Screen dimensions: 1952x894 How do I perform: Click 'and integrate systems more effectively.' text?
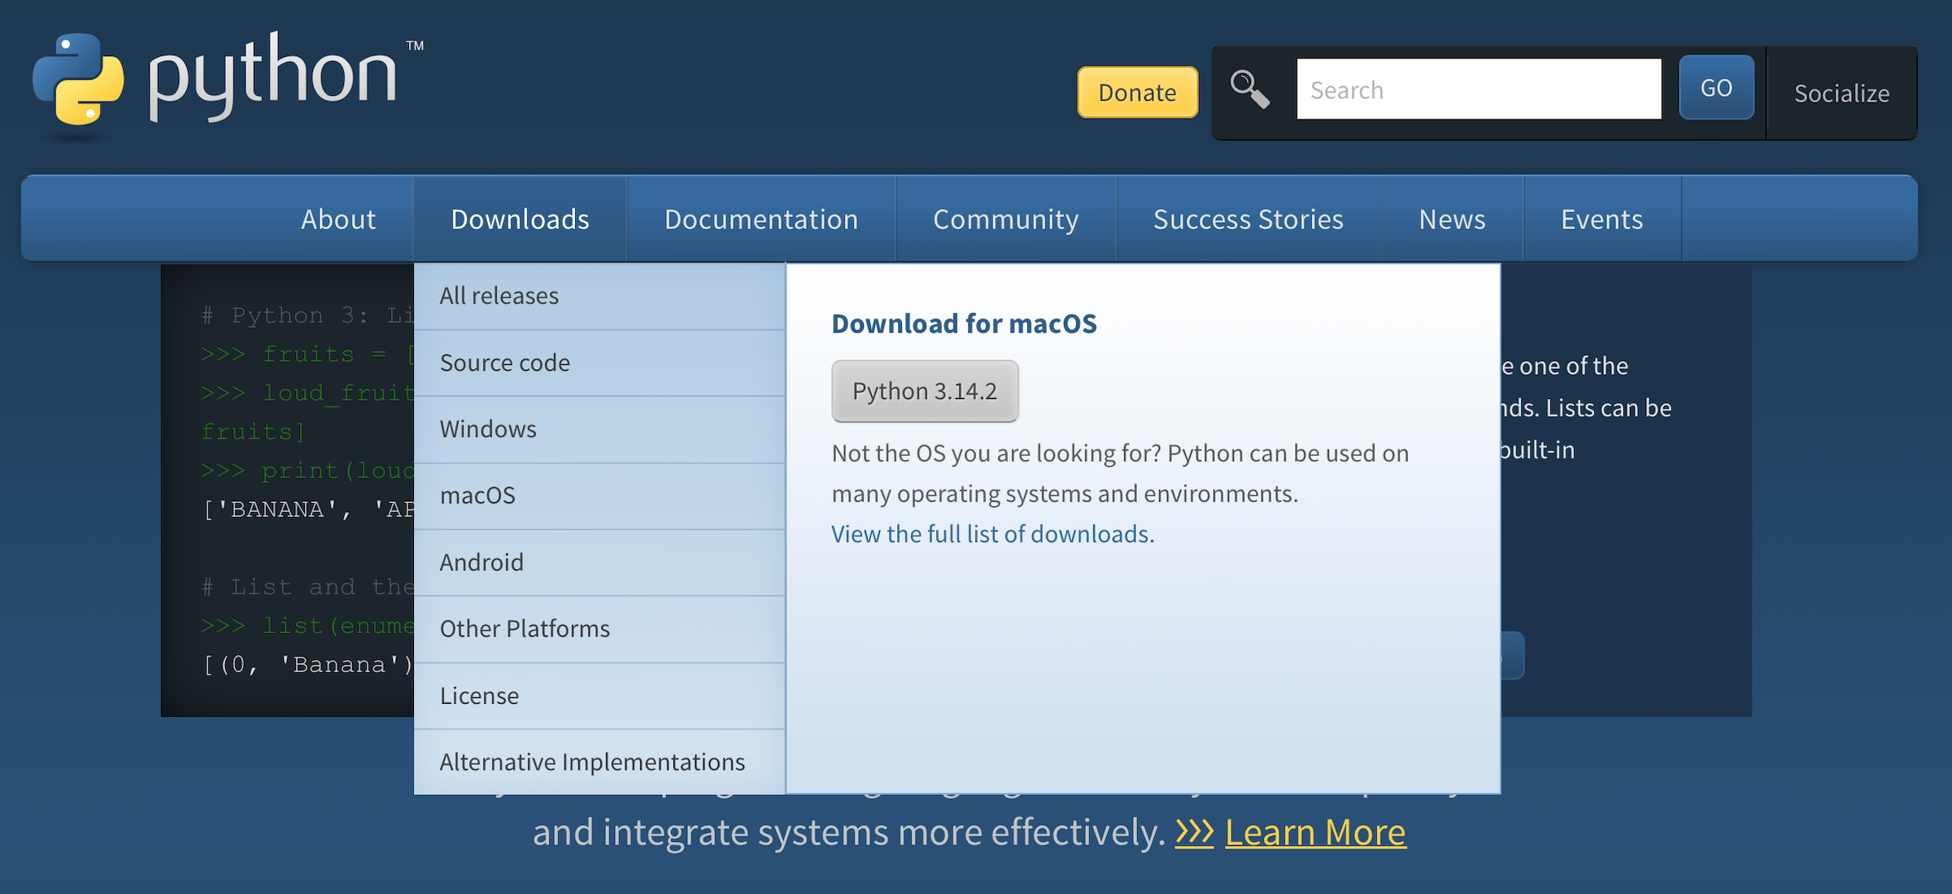(849, 832)
